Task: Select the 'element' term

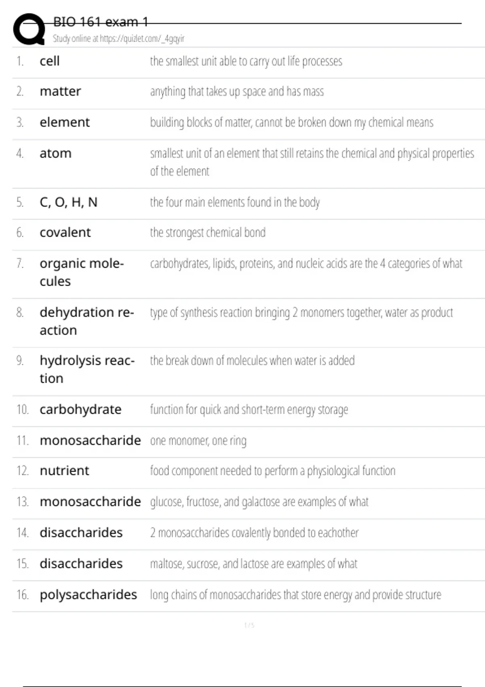Action: [65, 122]
